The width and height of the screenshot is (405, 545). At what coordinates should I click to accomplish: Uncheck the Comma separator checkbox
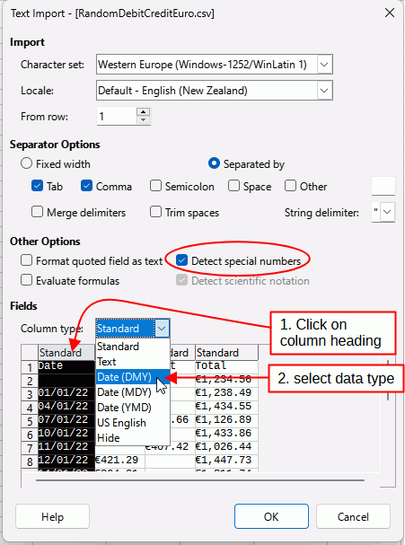(86, 186)
